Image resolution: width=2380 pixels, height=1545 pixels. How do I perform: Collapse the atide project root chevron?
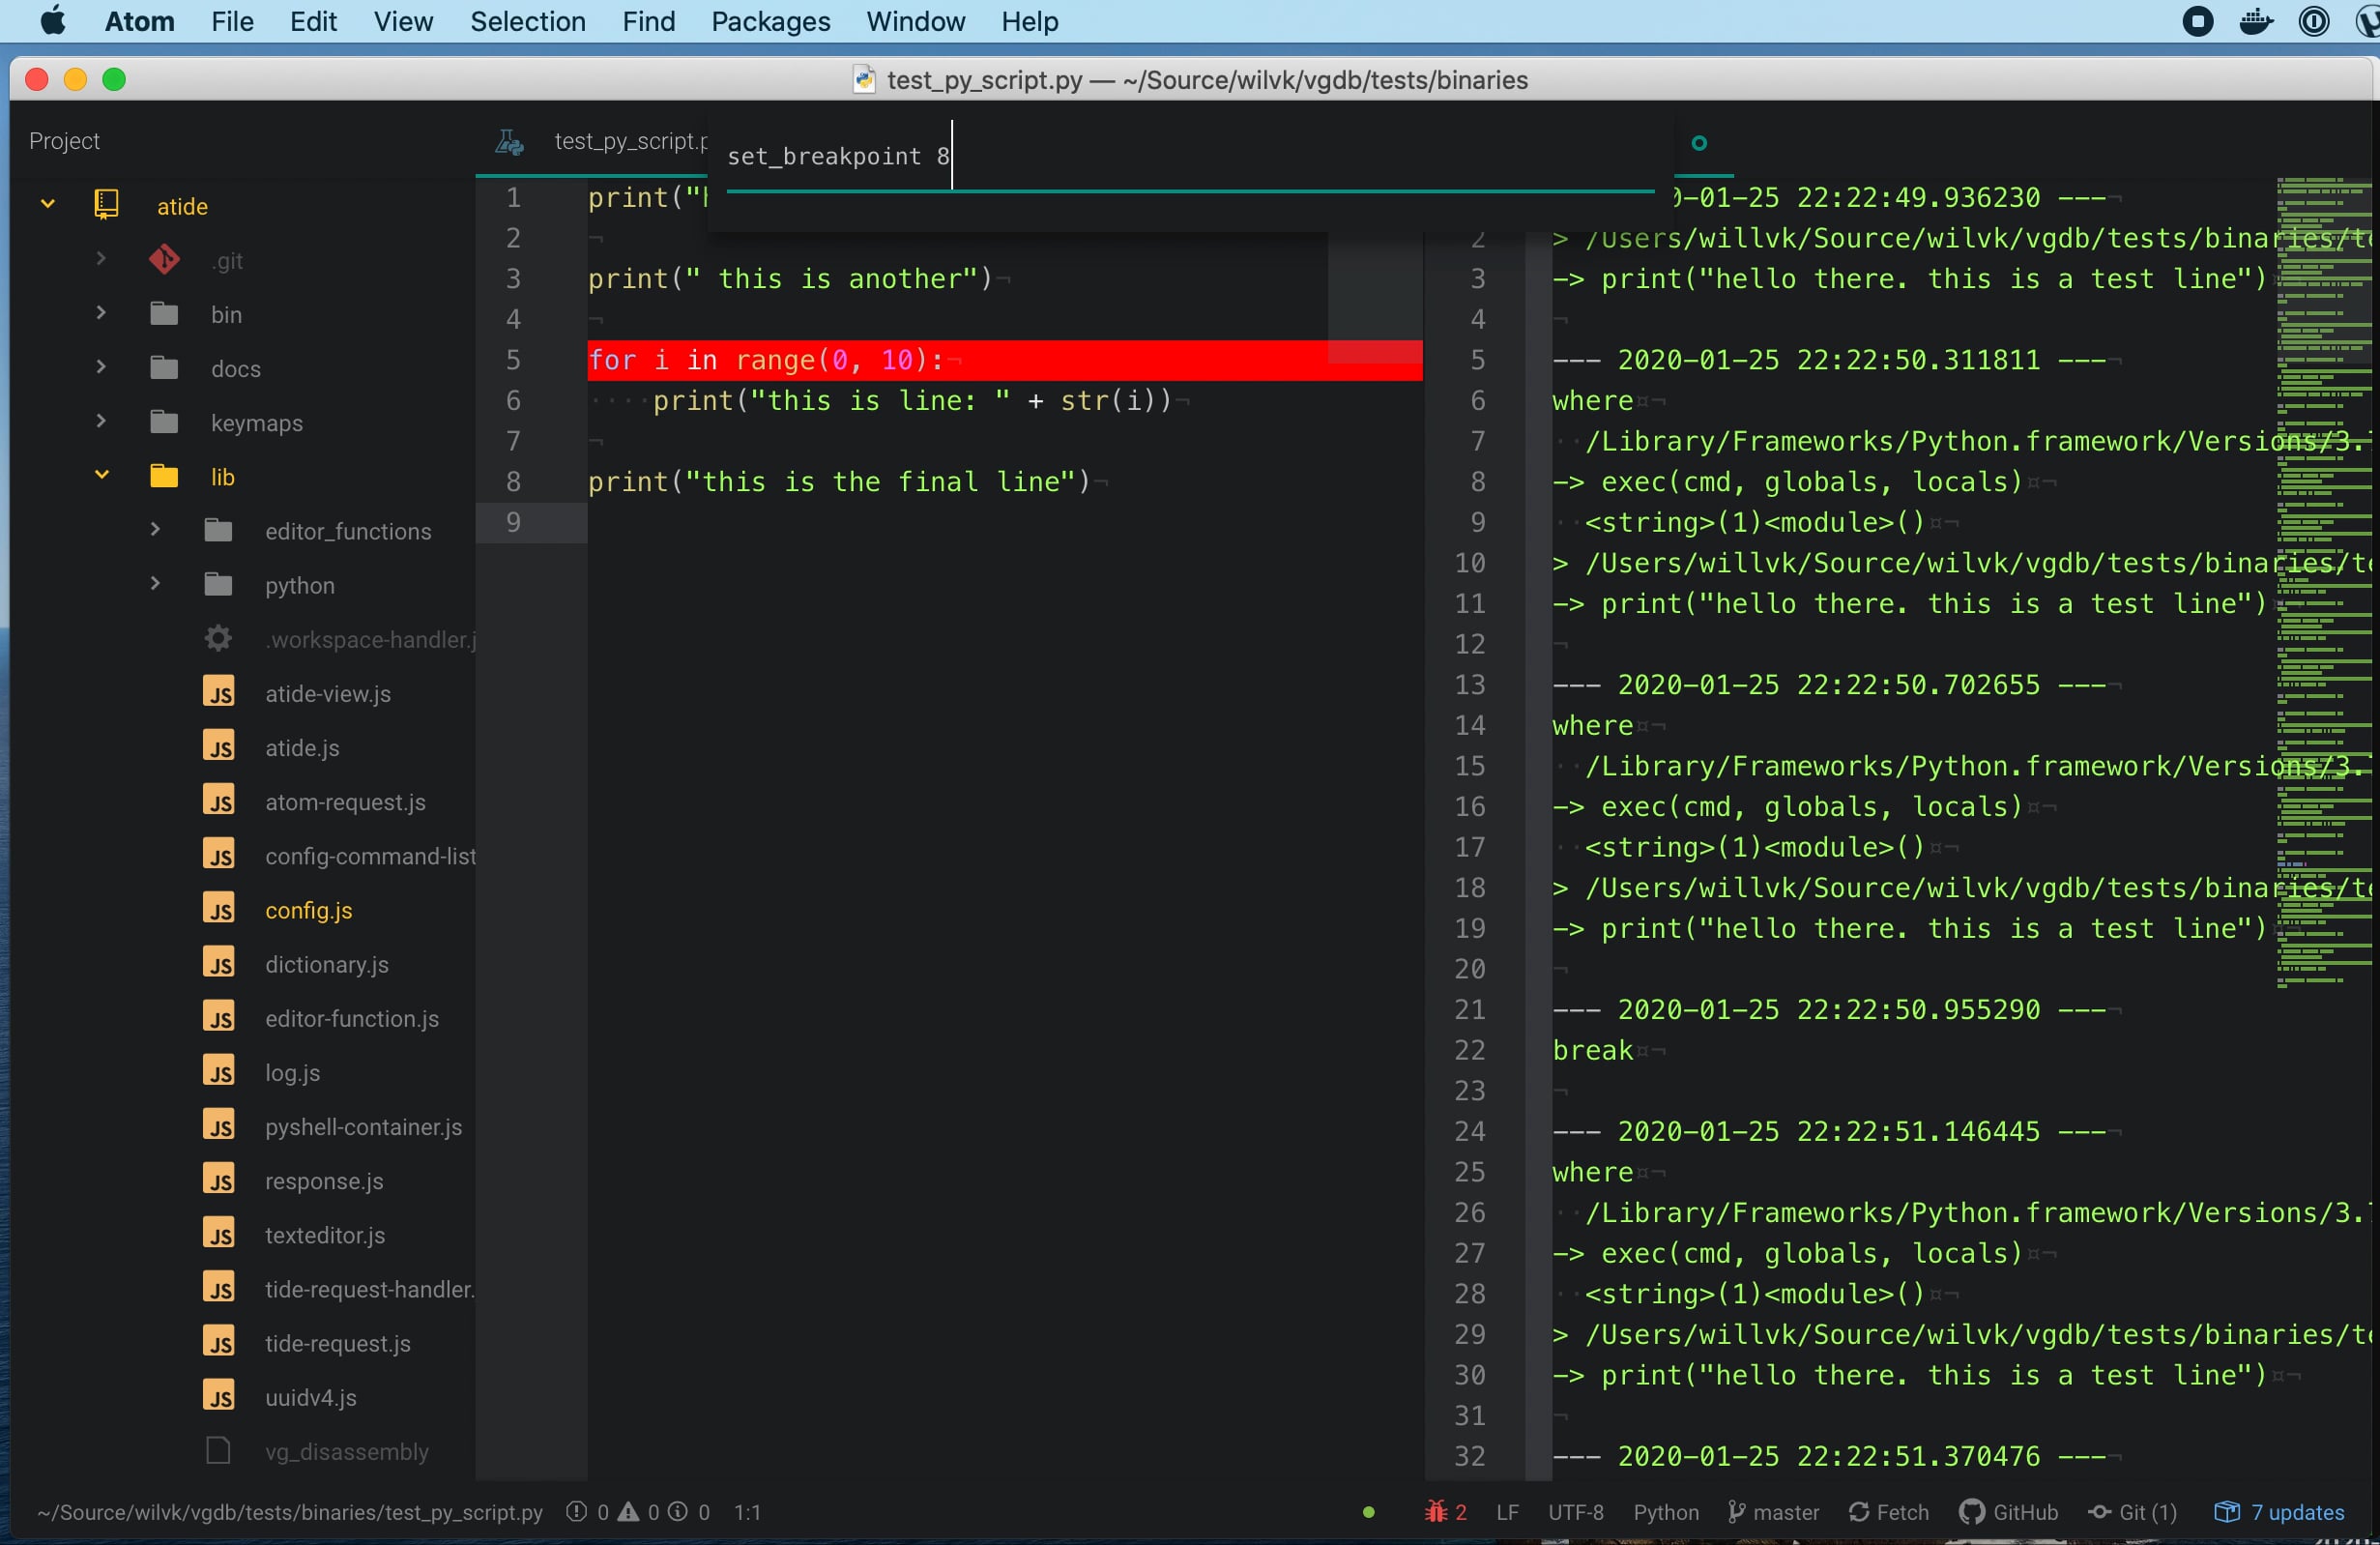point(47,204)
